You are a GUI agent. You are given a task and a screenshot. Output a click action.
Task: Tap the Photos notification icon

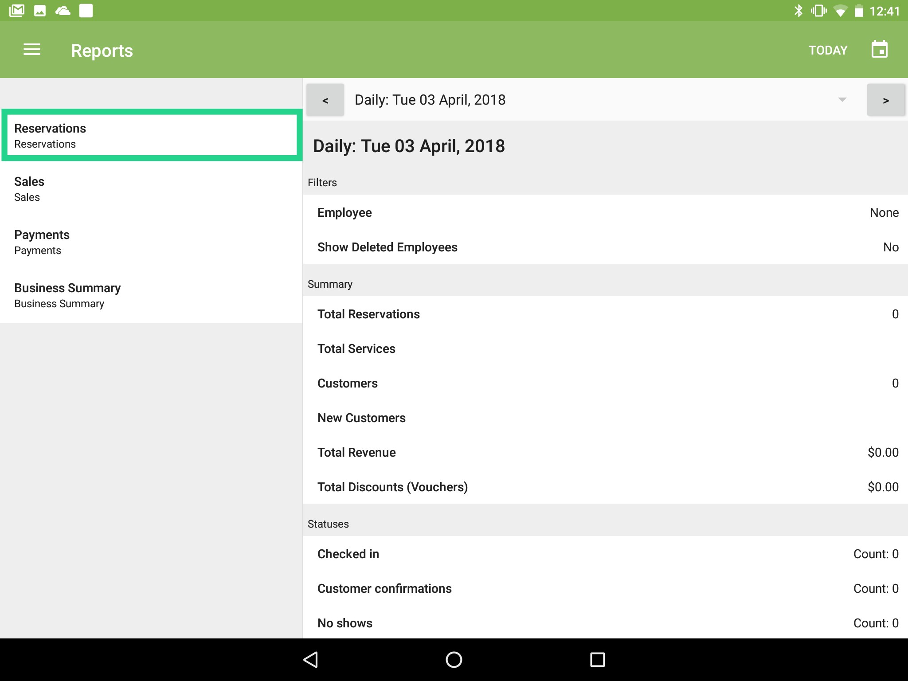[40, 10]
